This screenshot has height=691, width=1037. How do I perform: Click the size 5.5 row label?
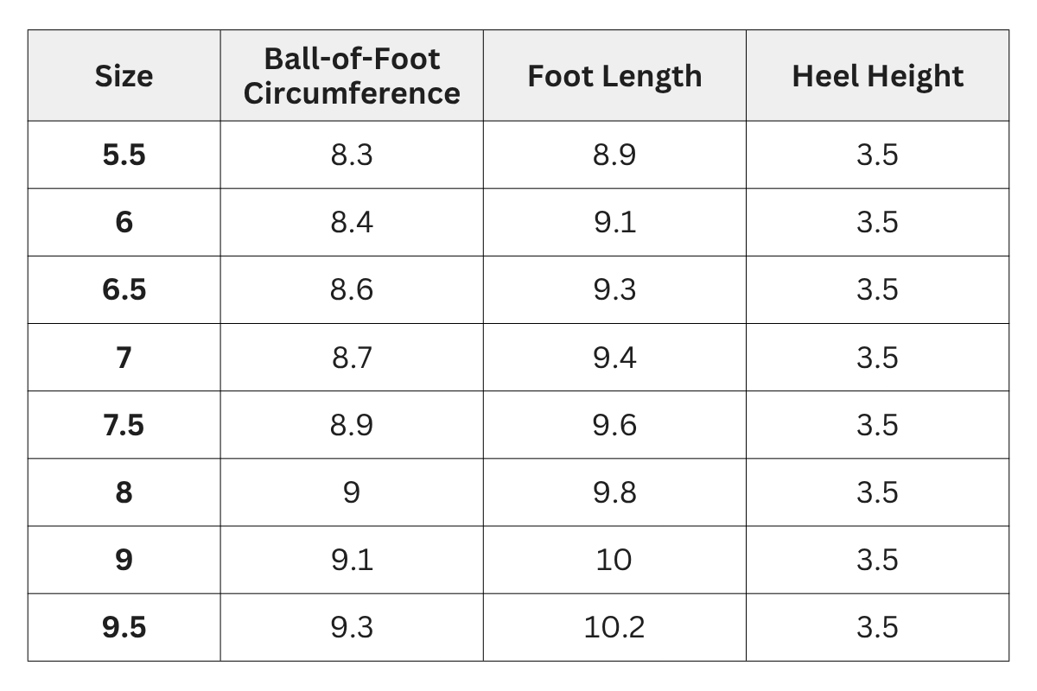click(x=124, y=155)
